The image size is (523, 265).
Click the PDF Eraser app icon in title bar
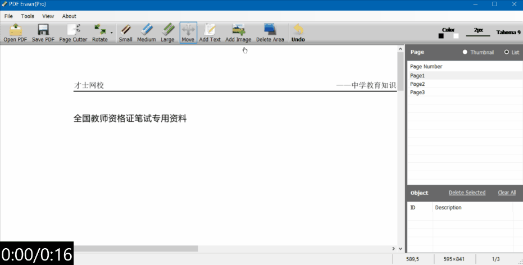tap(4, 4)
